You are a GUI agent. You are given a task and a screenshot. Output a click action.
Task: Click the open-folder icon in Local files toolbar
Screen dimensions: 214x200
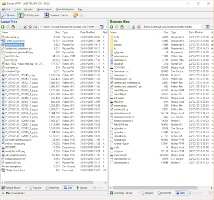point(35,27)
